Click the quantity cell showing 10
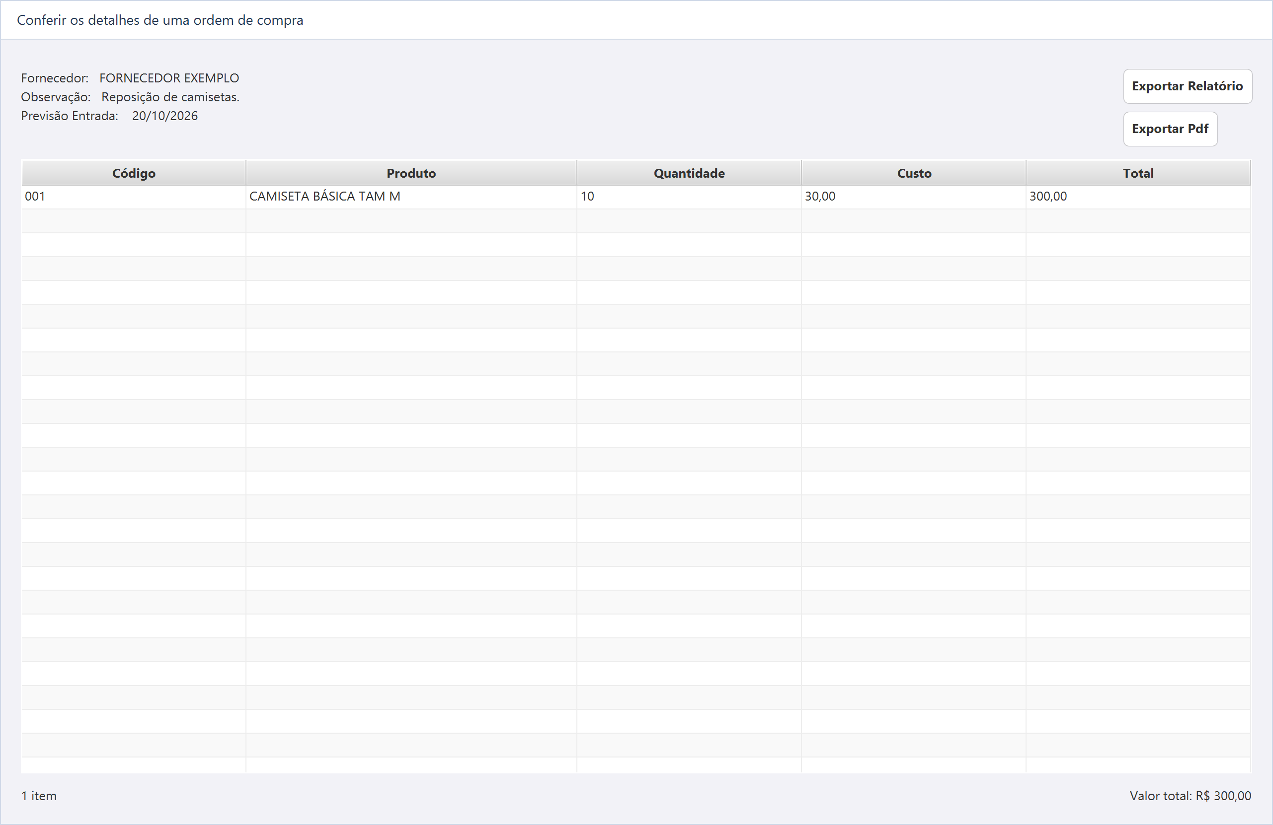 point(689,197)
